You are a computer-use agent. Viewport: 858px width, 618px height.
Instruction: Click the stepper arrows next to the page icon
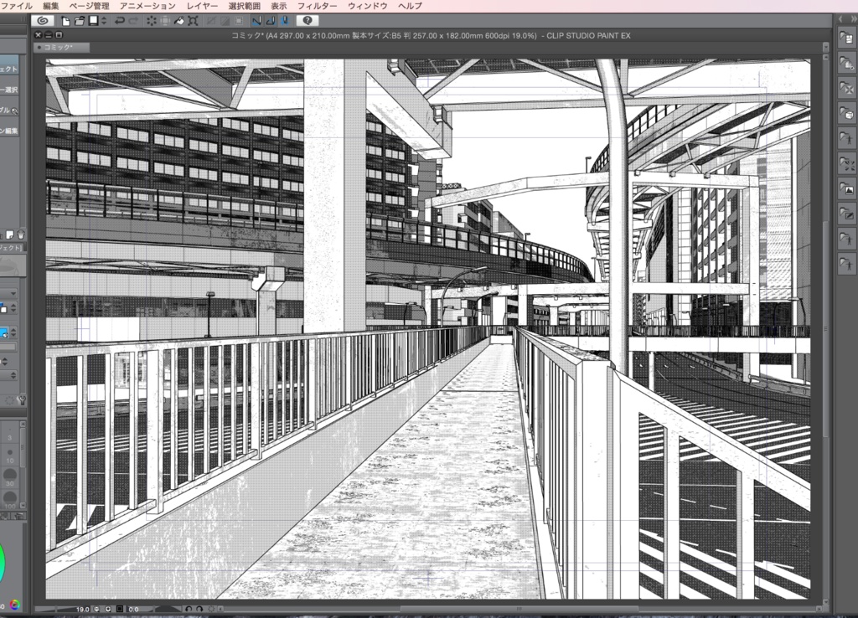104,19
